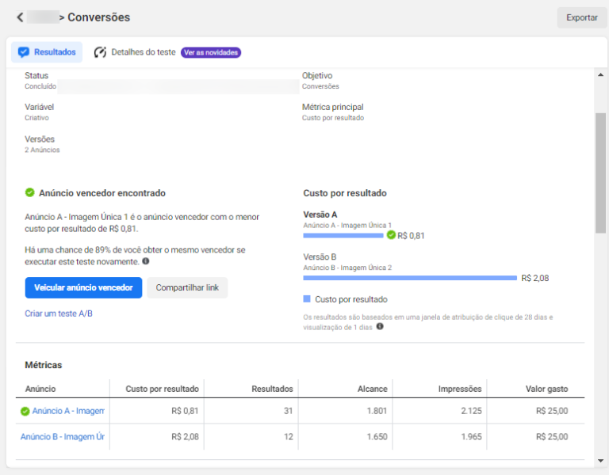Viewport: 609px width, 475px height.
Task: Click the back arrow chevron
Action: pyautogui.click(x=20, y=17)
